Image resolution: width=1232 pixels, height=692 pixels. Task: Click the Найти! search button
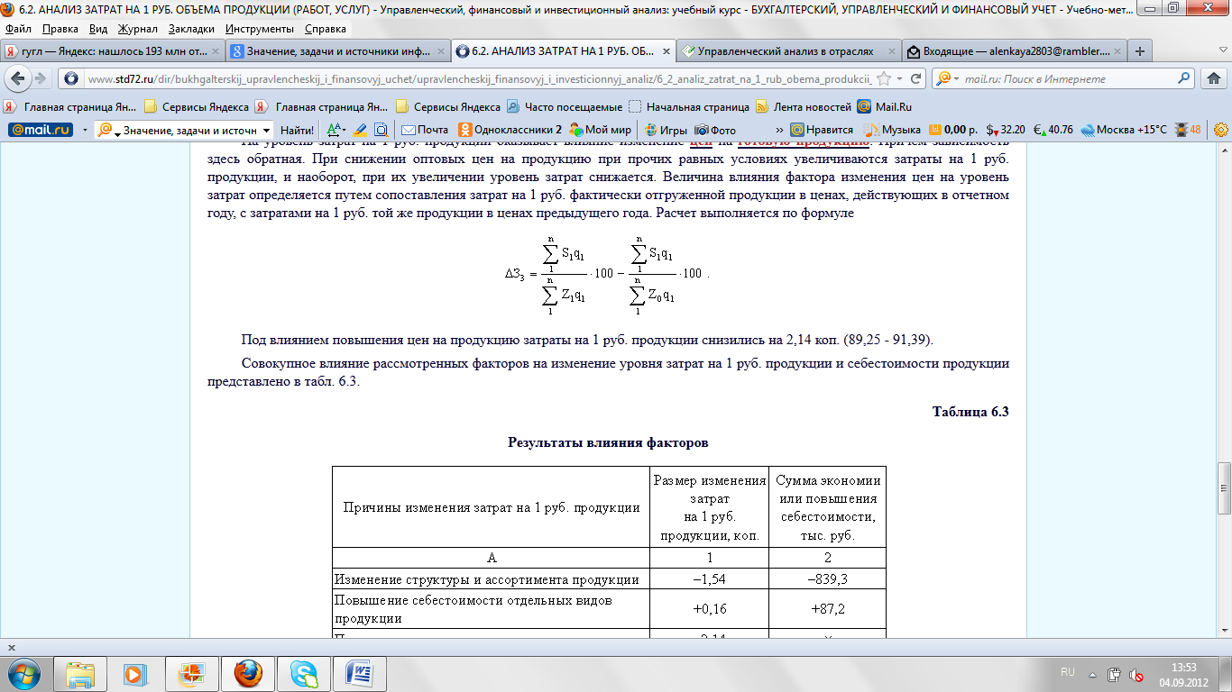[297, 130]
